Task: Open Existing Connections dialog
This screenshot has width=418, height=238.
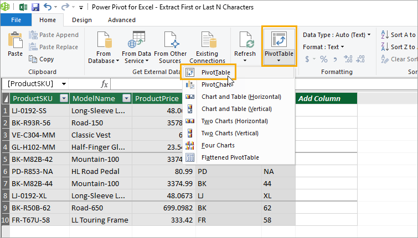Action: [x=207, y=47]
